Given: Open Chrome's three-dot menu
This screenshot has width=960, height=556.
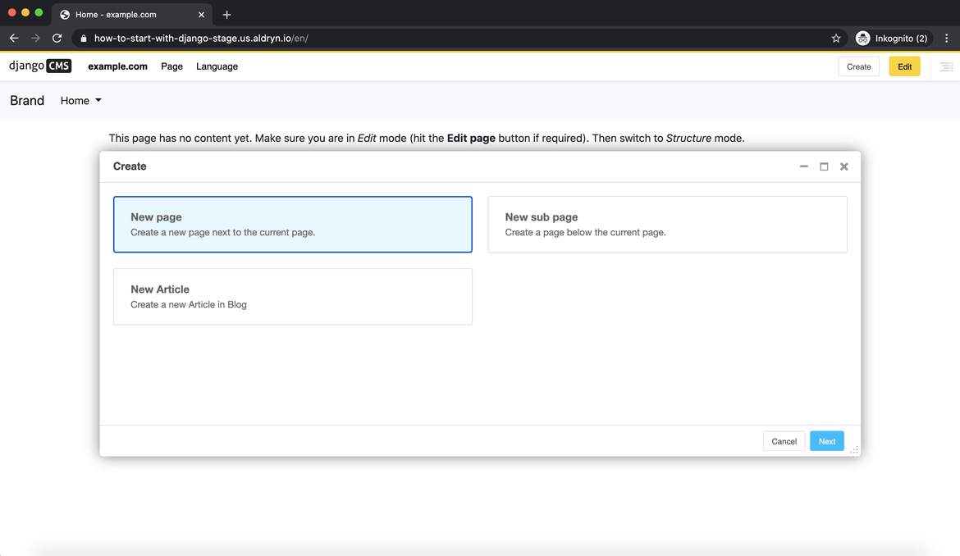Looking at the screenshot, I should [948, 38].
